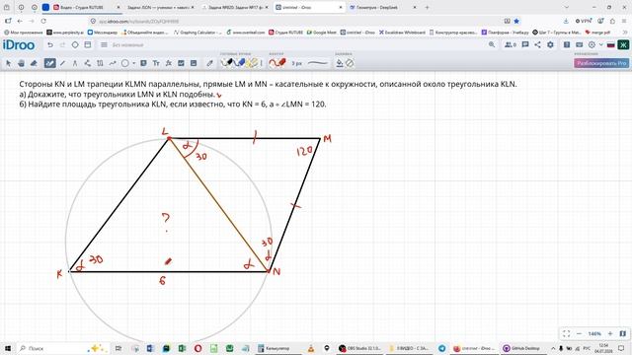Open the green Ж user avatar menu

tap(623, 44)
